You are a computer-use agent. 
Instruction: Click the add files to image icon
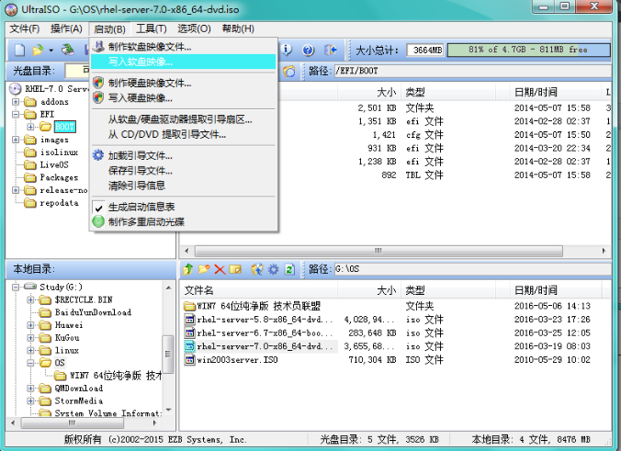pyautogui.click(x=257, y=269)
